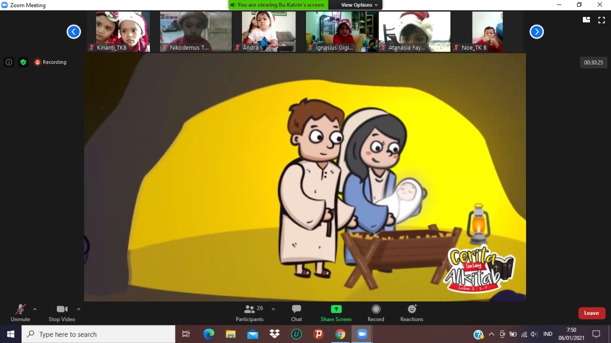Expand video options arrow beside Stop Video

pyautogui.click(x=79, y=309)
